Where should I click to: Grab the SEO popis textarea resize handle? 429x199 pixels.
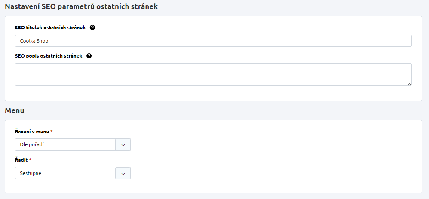409,83
